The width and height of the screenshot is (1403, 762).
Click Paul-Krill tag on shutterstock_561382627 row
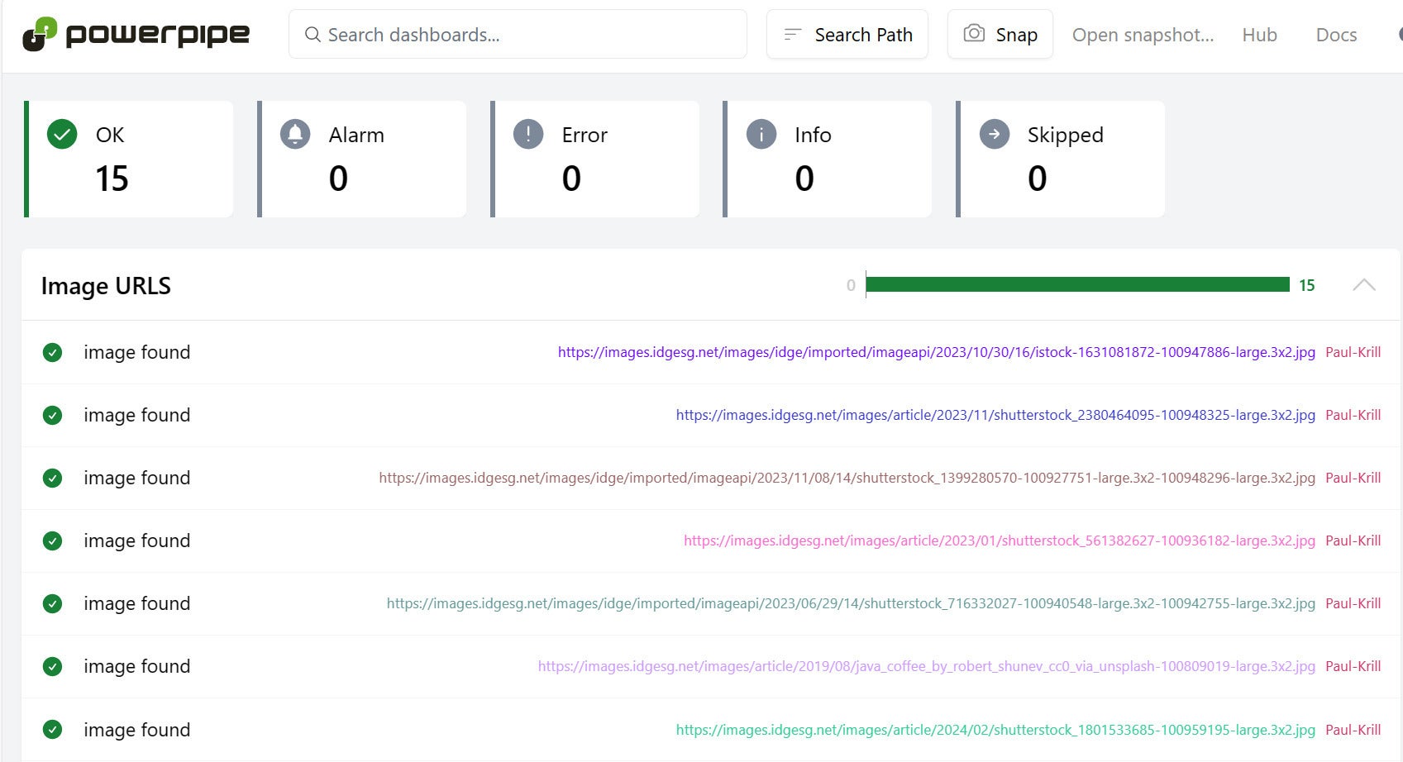1353,541
